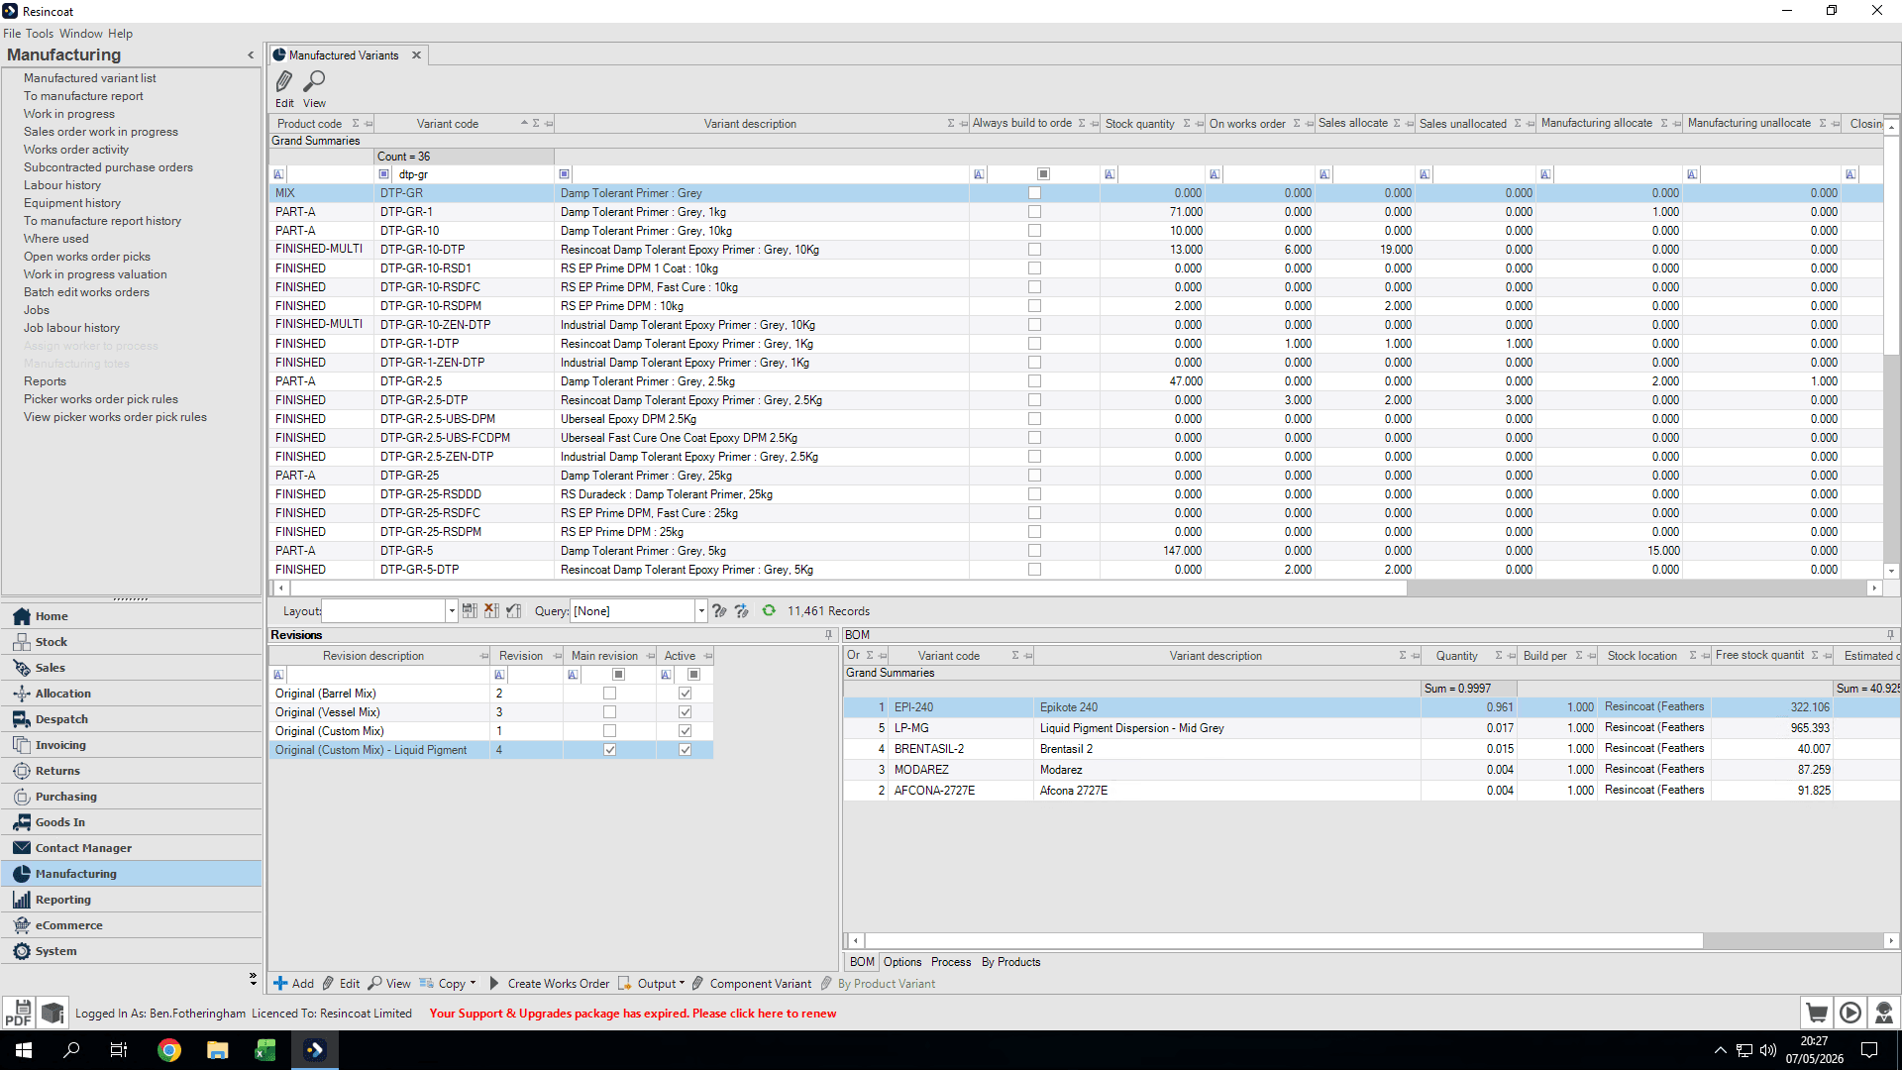Open the Invoicing module
The image size is (1902, 1070).
point(131,745)
